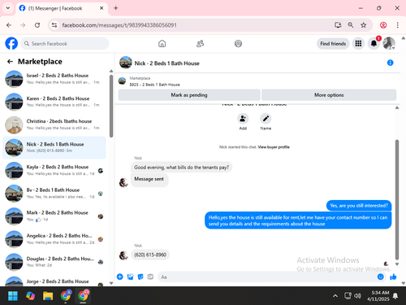406x305 pixels.
Task: Open Bv - 2 Beds 1 Bath House chat
Action: point(54,194)
